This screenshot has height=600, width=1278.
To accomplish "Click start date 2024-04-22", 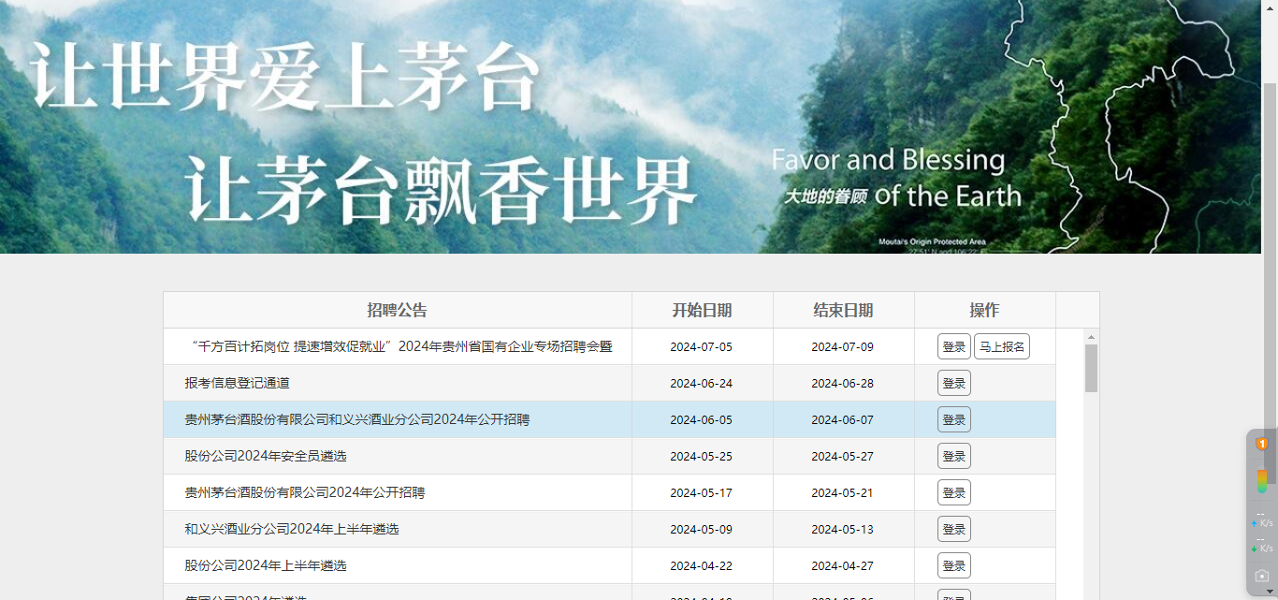I will click(702, 565).
